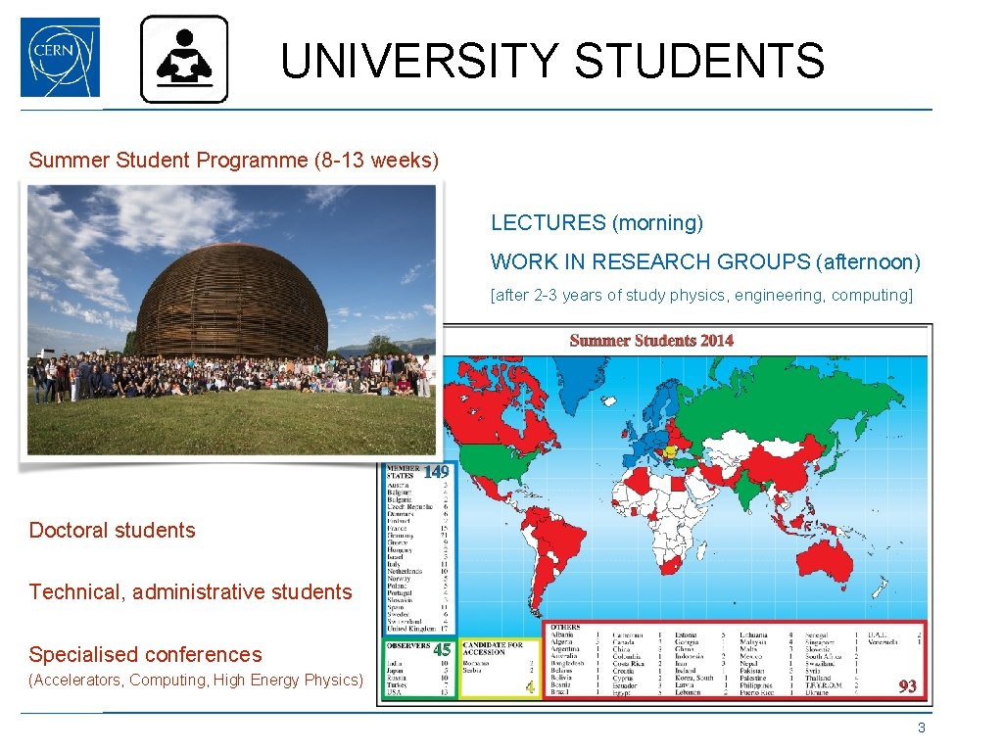Click the Netherlands row in member states
The image size is (1003, 752).
coord(417,571)
